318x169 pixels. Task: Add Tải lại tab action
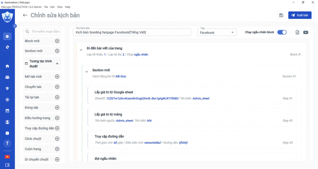[57, 97]
